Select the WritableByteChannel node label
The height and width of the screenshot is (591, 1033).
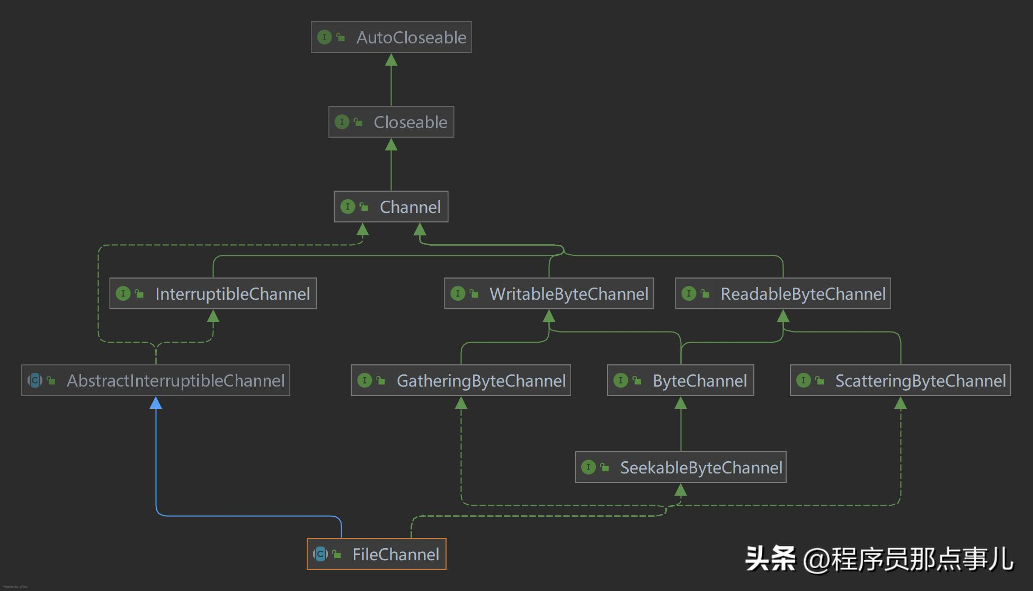click(568, 294)
